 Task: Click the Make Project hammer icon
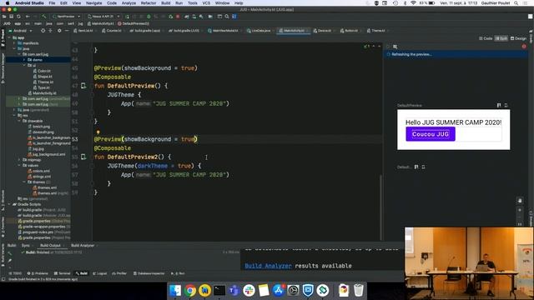44,17
